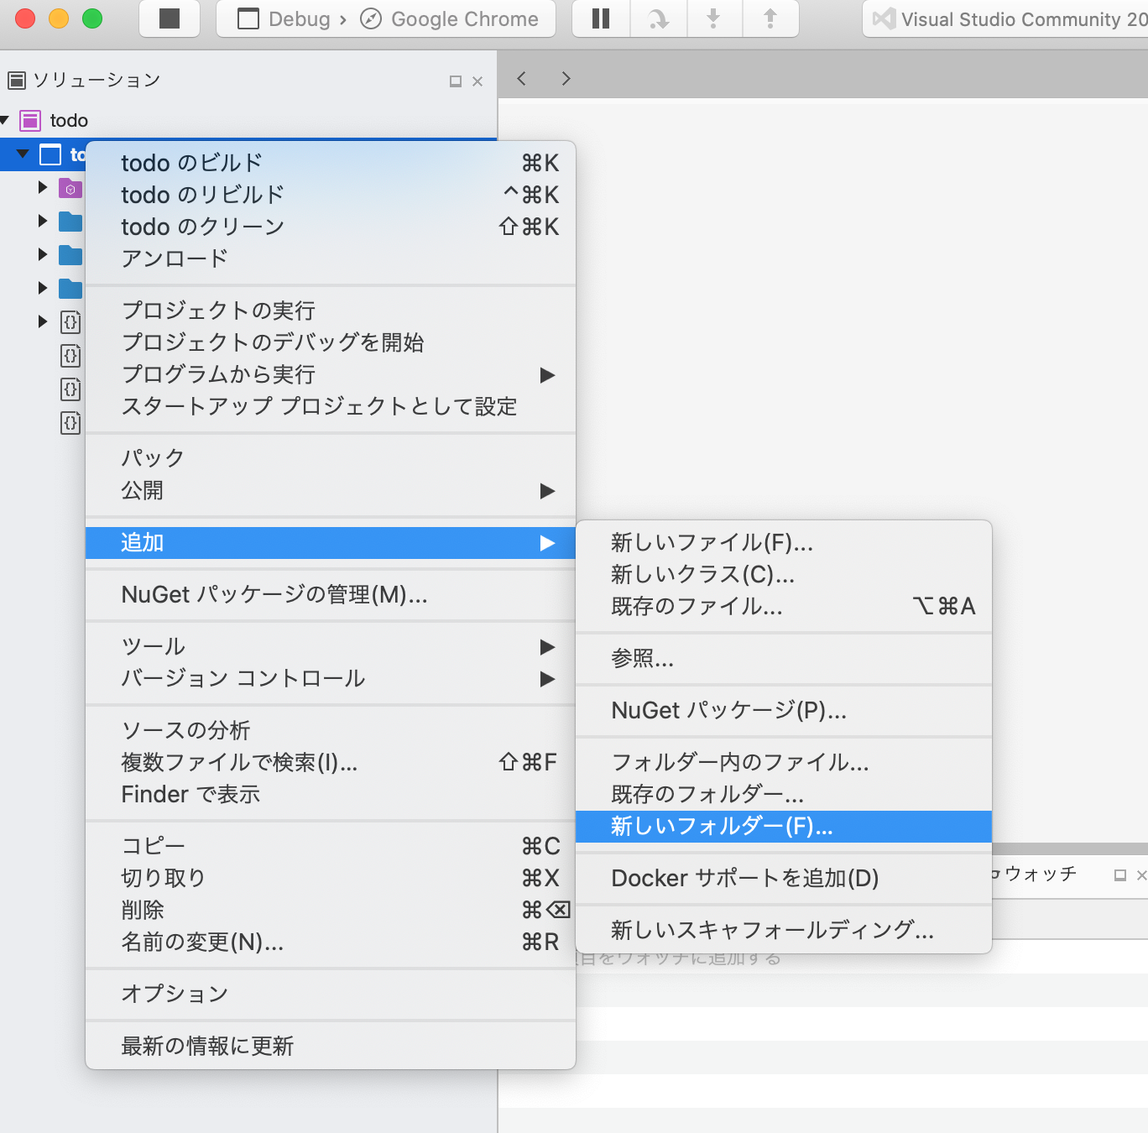Click the macOS green zoom window button

coord(92,18)
